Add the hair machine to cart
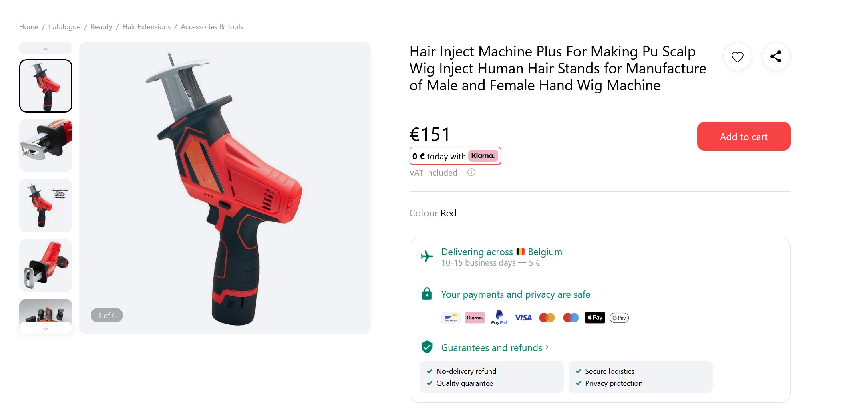Image resolution: width=845 pixels, height=409 pixels. (743, 137)
